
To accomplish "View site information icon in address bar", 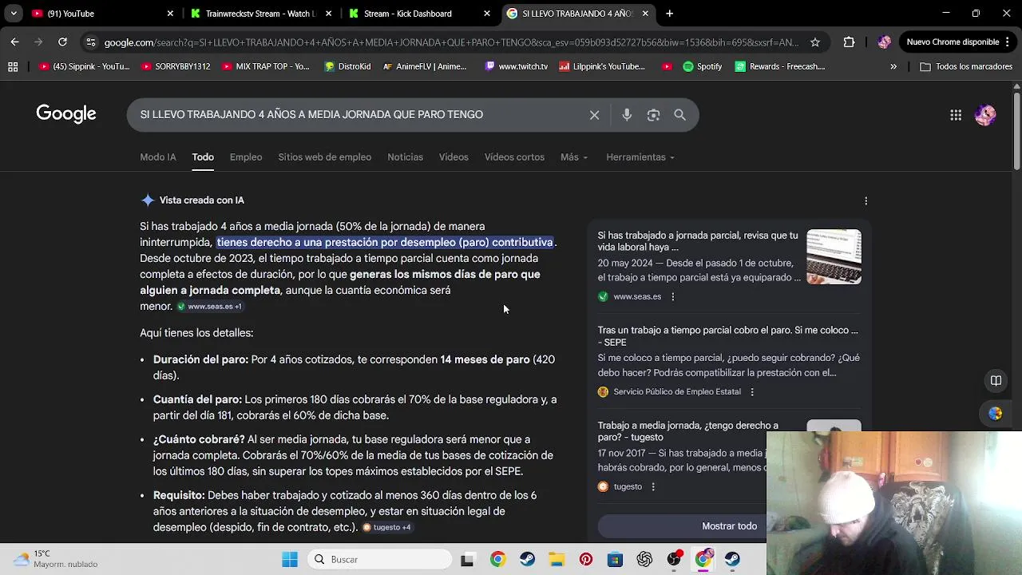I will coord(90,42).
